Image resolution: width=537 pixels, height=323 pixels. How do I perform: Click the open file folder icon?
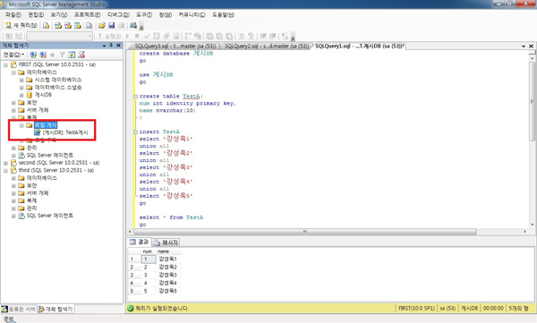tap(102, 25)
